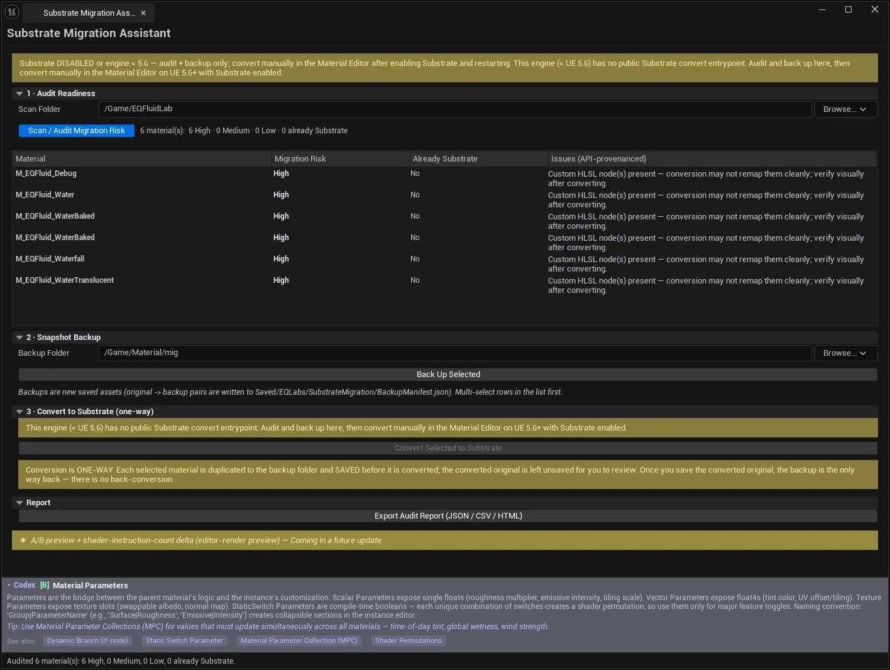This screenshot has height=670, width=890.
Task: Click the audit summary counts text
Action: click(x=244, y=131)
